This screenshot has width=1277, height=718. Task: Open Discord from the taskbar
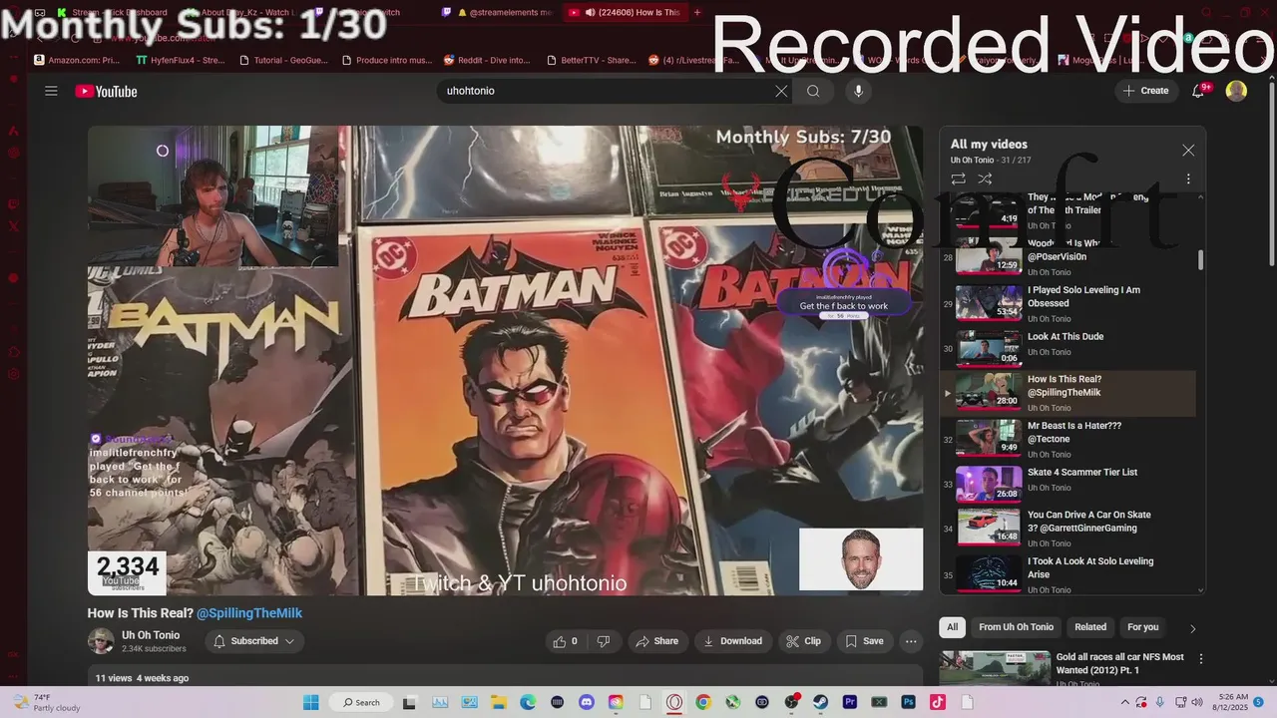pyautogui.click(x=586, y=702)
